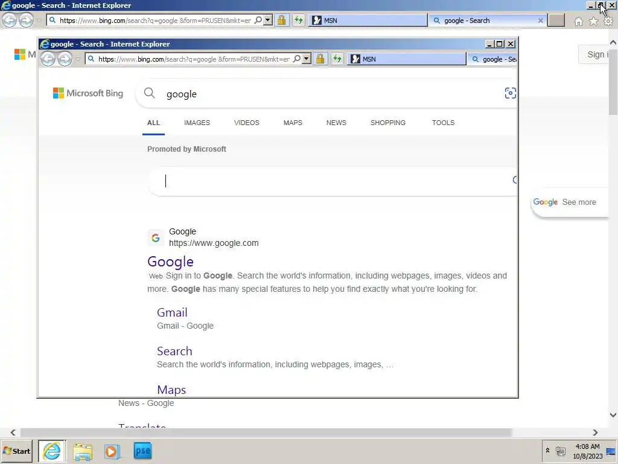Viewport: 618px width, 464px height.
Task: Click horizontal scrollbar right arrow
Action: click(x=595, y=433)
